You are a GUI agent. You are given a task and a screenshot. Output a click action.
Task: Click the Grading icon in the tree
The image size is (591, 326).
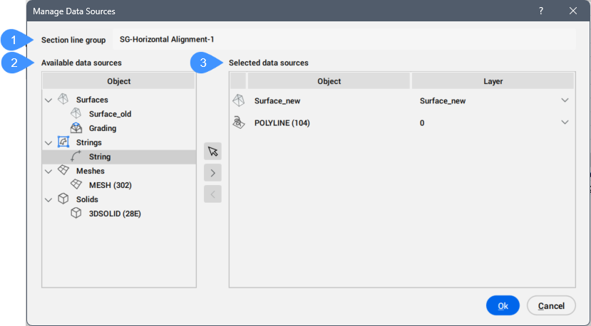(x=76, y=128)
